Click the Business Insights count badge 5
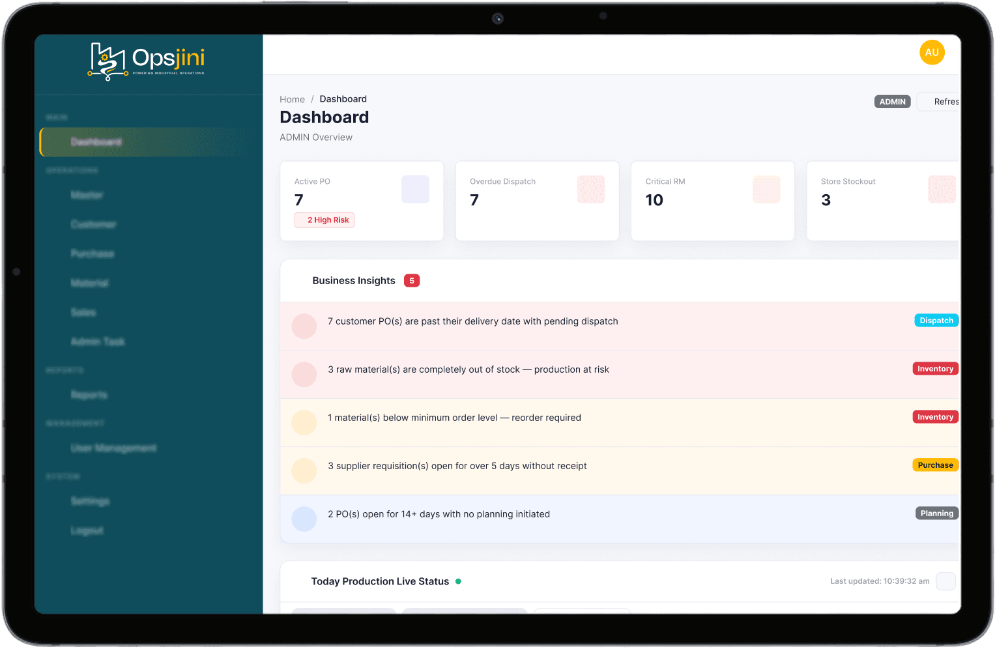The width and height of the screenshot is (995, 649). (412, 281)
